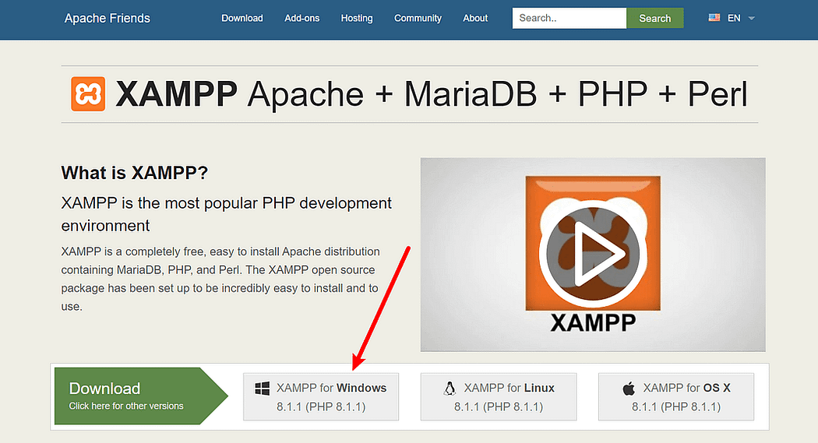The image size is (818, 443).
Task: Click the Windows logo icon
Action: tap(263, 389)
